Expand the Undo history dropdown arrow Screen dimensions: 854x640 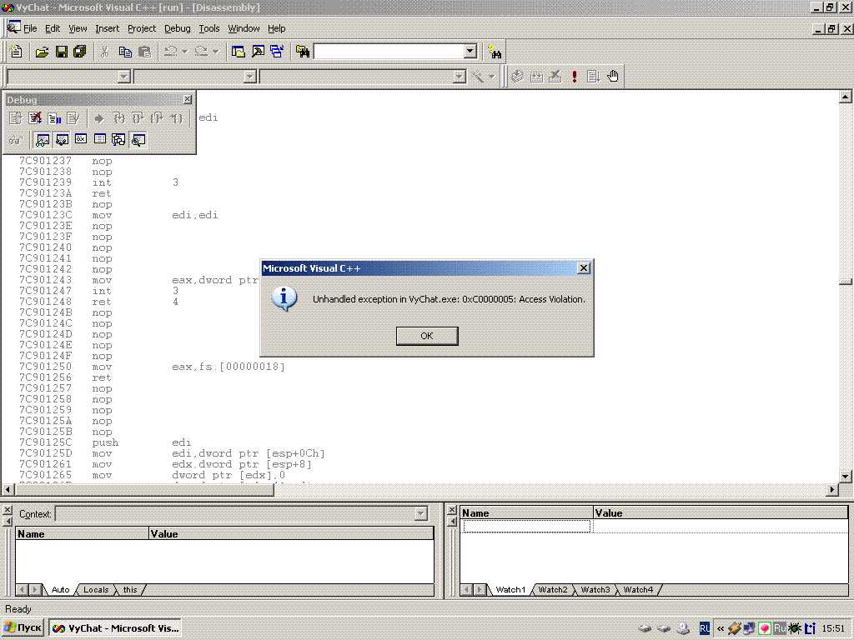185,52
